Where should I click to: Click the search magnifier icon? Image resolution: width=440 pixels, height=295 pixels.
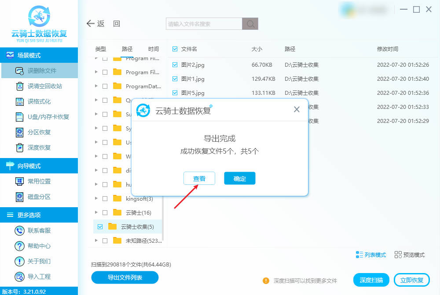point(250,24)
